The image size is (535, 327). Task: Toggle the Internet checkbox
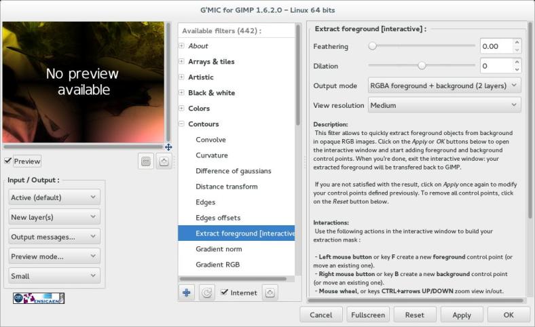point(224,292)
